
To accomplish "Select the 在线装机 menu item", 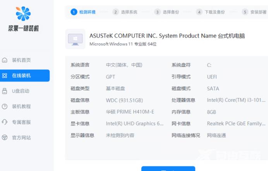I will coord(25,76).
